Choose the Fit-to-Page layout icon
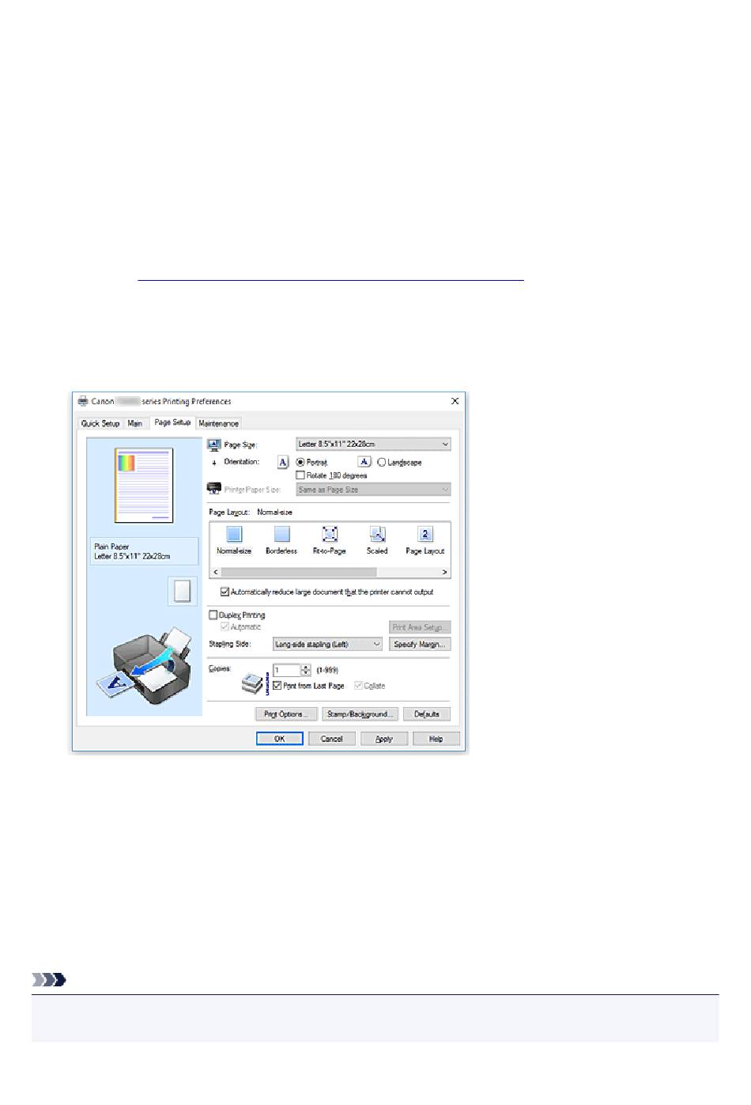 click(330, 535)
